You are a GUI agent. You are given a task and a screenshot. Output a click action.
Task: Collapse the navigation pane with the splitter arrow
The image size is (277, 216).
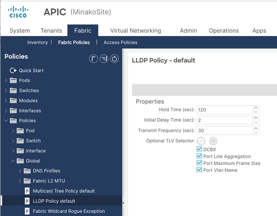123,202
